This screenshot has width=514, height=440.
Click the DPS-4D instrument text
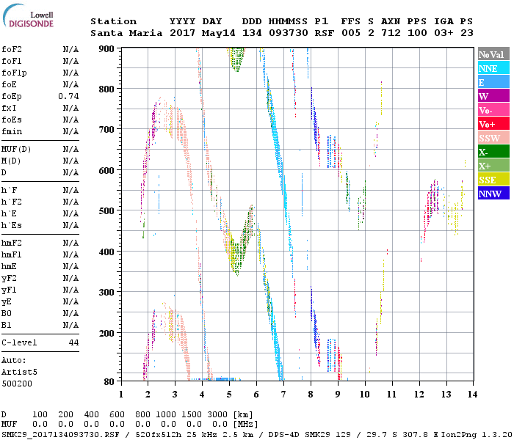(x=283, y=435)
